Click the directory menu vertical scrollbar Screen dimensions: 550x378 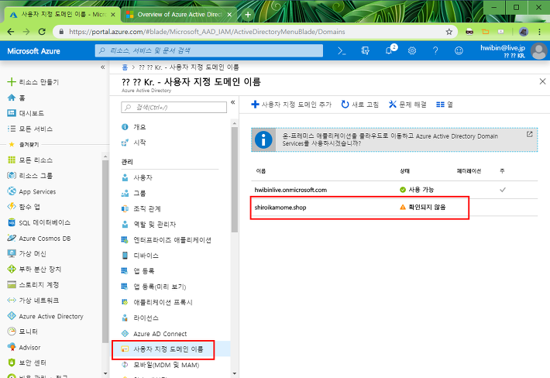coord(235,180)
